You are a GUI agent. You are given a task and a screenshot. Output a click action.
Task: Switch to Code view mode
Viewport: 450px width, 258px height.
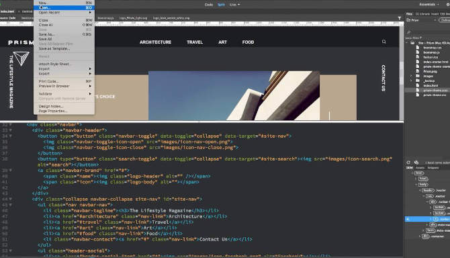click(209, 5)
